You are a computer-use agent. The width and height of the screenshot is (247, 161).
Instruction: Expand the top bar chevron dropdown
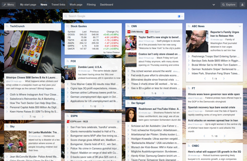coord(214,5)
